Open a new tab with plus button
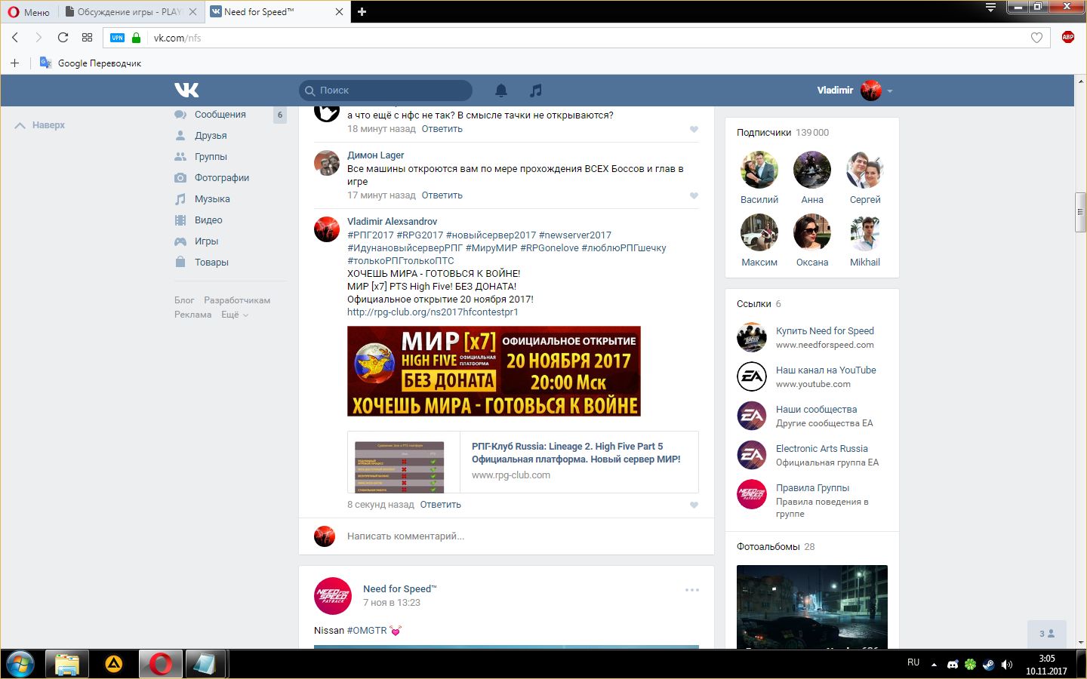 point(362,12)
